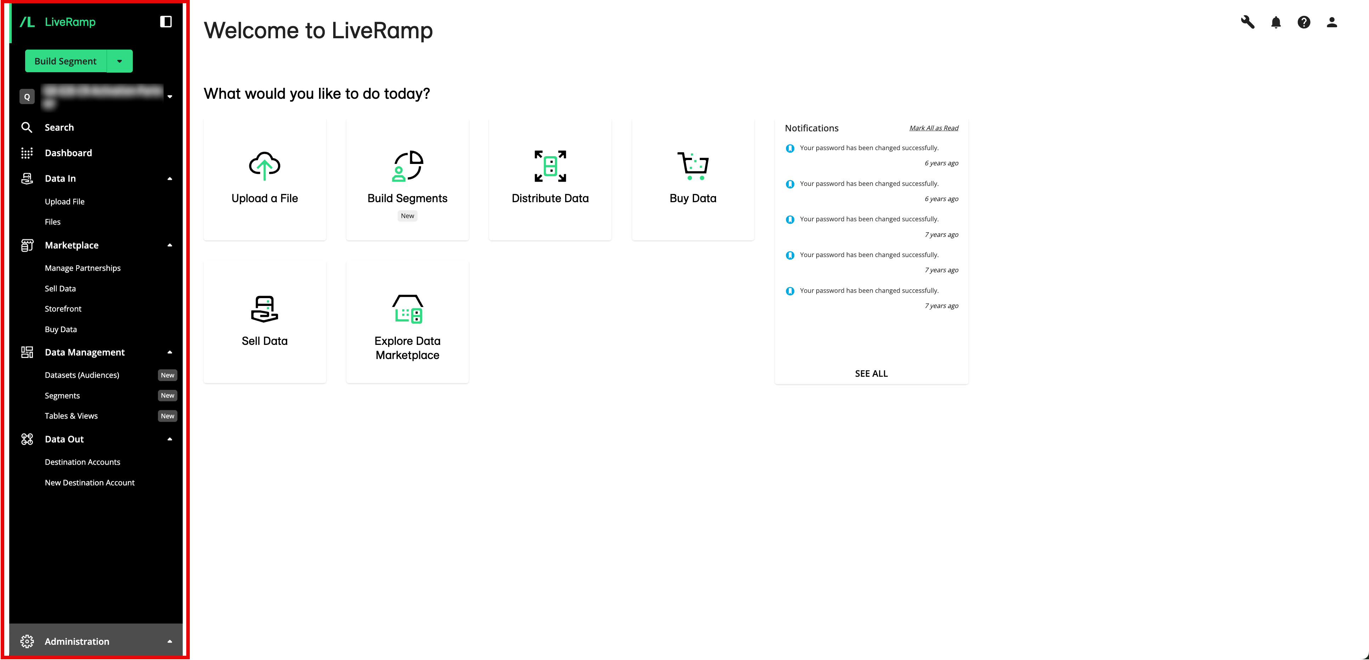Collapse the Data Out section chevron
The height and width of the screenshot is (660, 1369).
tap(170, 439)
